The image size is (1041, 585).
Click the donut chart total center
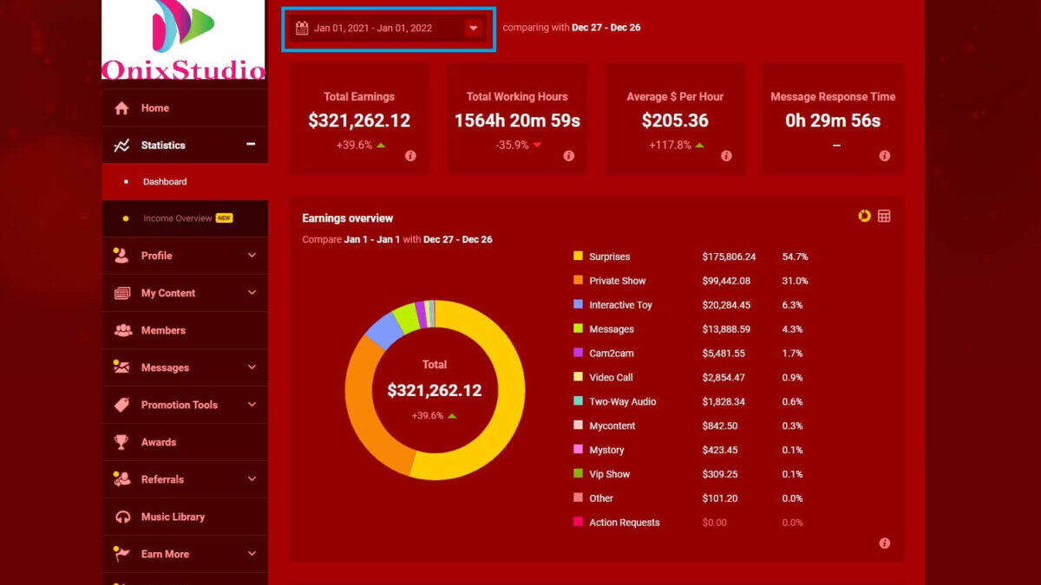point(434,390)
